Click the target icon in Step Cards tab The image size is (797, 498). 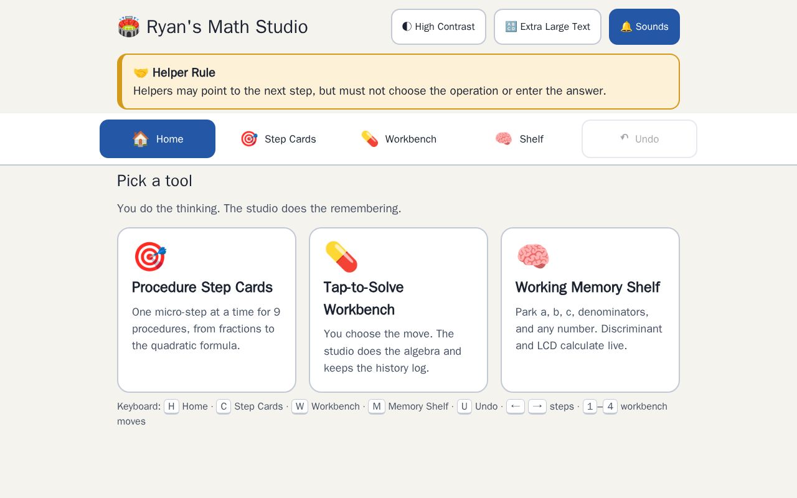pyautogui.click(x=249, y=139)
